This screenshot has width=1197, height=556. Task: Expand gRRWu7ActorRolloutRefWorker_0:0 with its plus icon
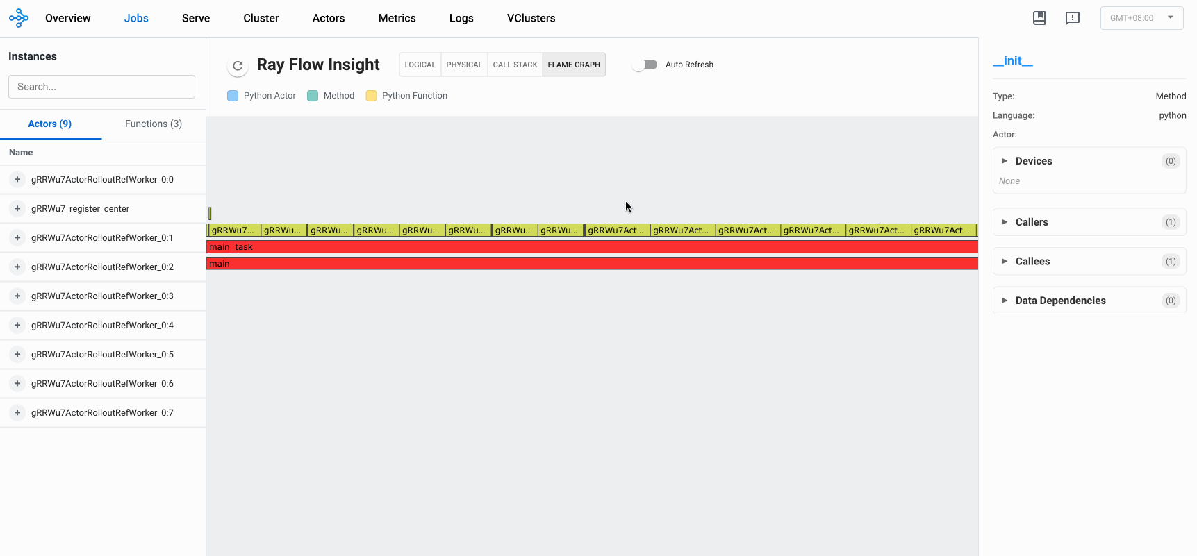pyautogui.click(x=17, y=179)
